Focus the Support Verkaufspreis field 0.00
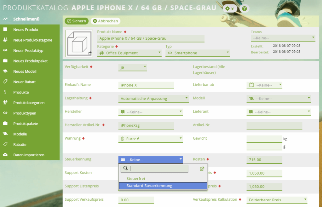Viewport: 322px width, 207px height. (136, 200)
